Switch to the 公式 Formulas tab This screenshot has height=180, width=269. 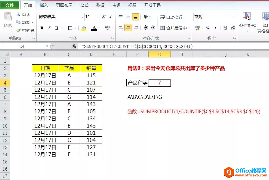click(x=84, y=5)
